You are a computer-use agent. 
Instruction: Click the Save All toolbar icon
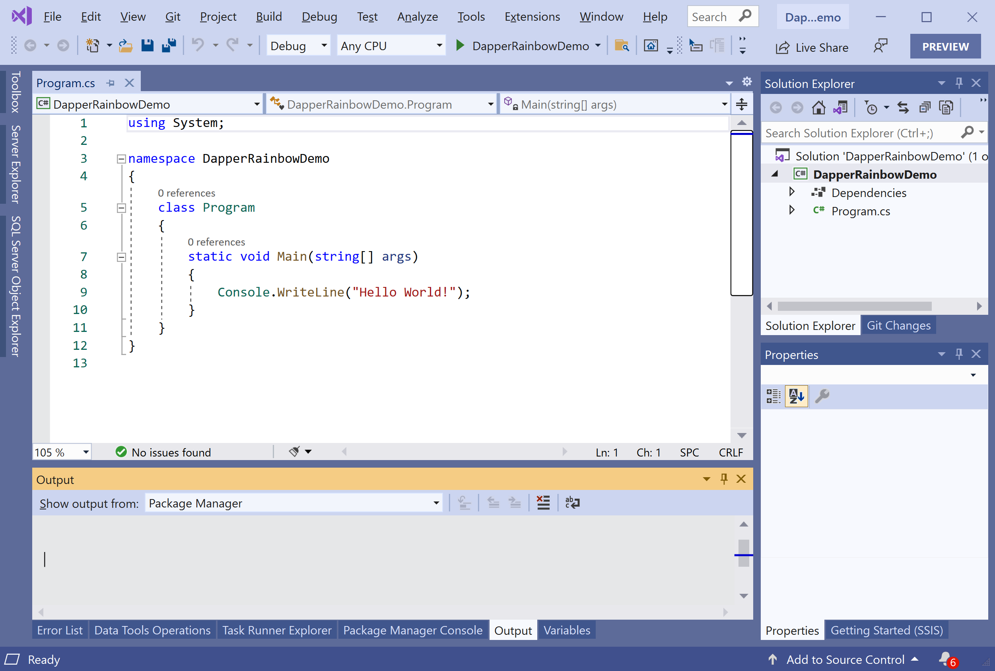(169, 45)
